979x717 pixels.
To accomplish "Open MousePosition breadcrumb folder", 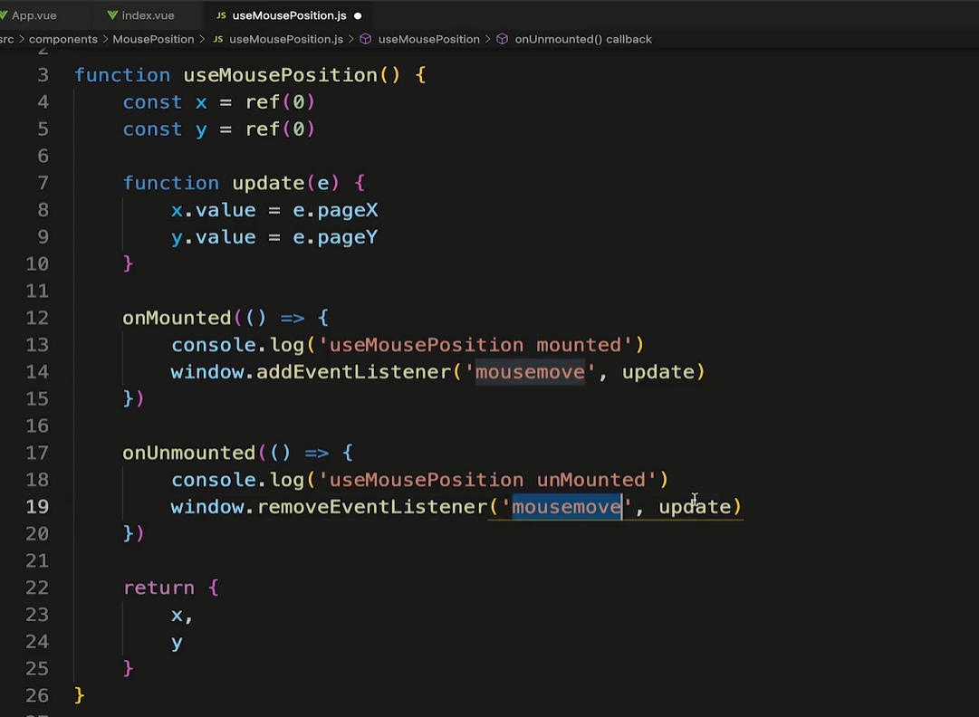I will (x=153, y=39).
